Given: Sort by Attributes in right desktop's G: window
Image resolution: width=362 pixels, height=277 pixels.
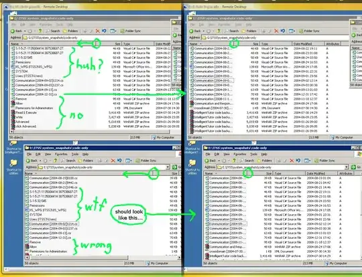Looking at the screenshot, I should 333,43.
